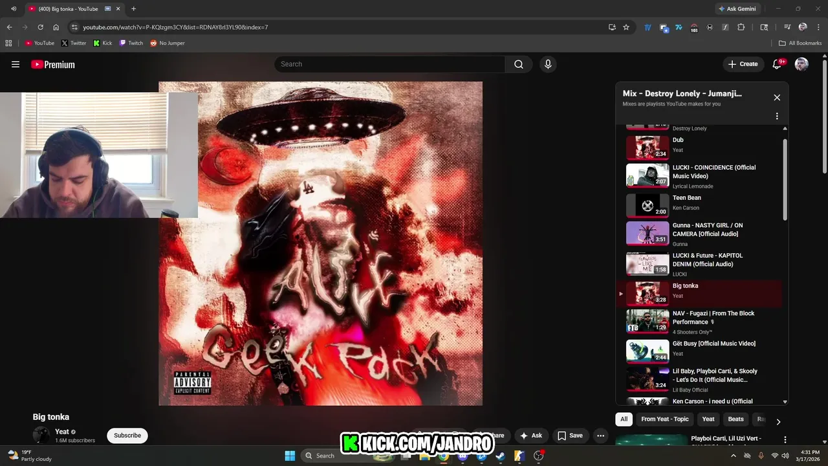
Task: Show hidden system tray icons
Action: [733, 456]
